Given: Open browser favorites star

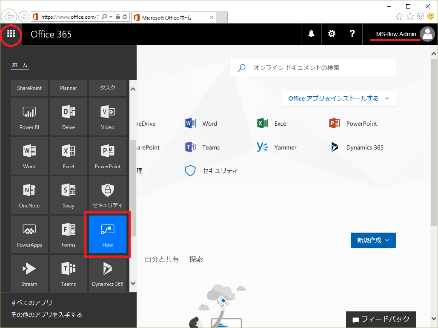Looking at the screenshot, I should coord(410,17).
